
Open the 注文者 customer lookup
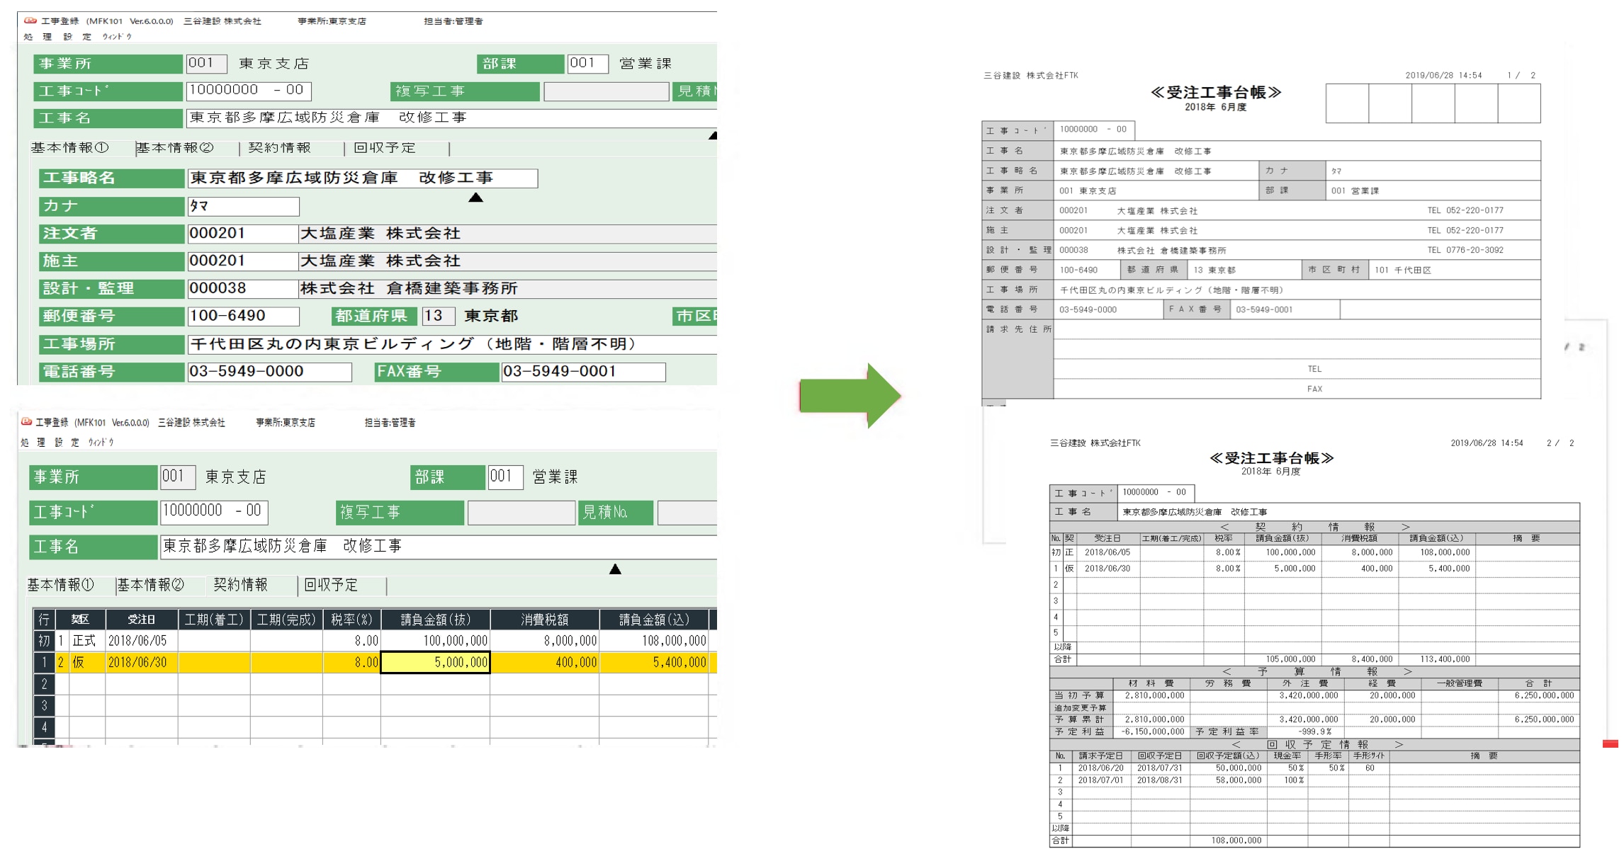point(111,233)
